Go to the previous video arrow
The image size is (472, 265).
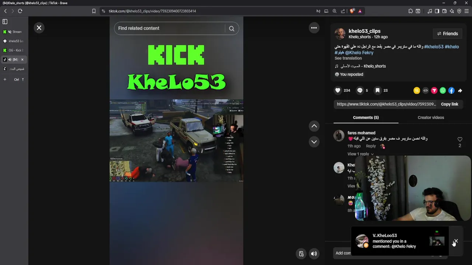(x=314, y=126)
